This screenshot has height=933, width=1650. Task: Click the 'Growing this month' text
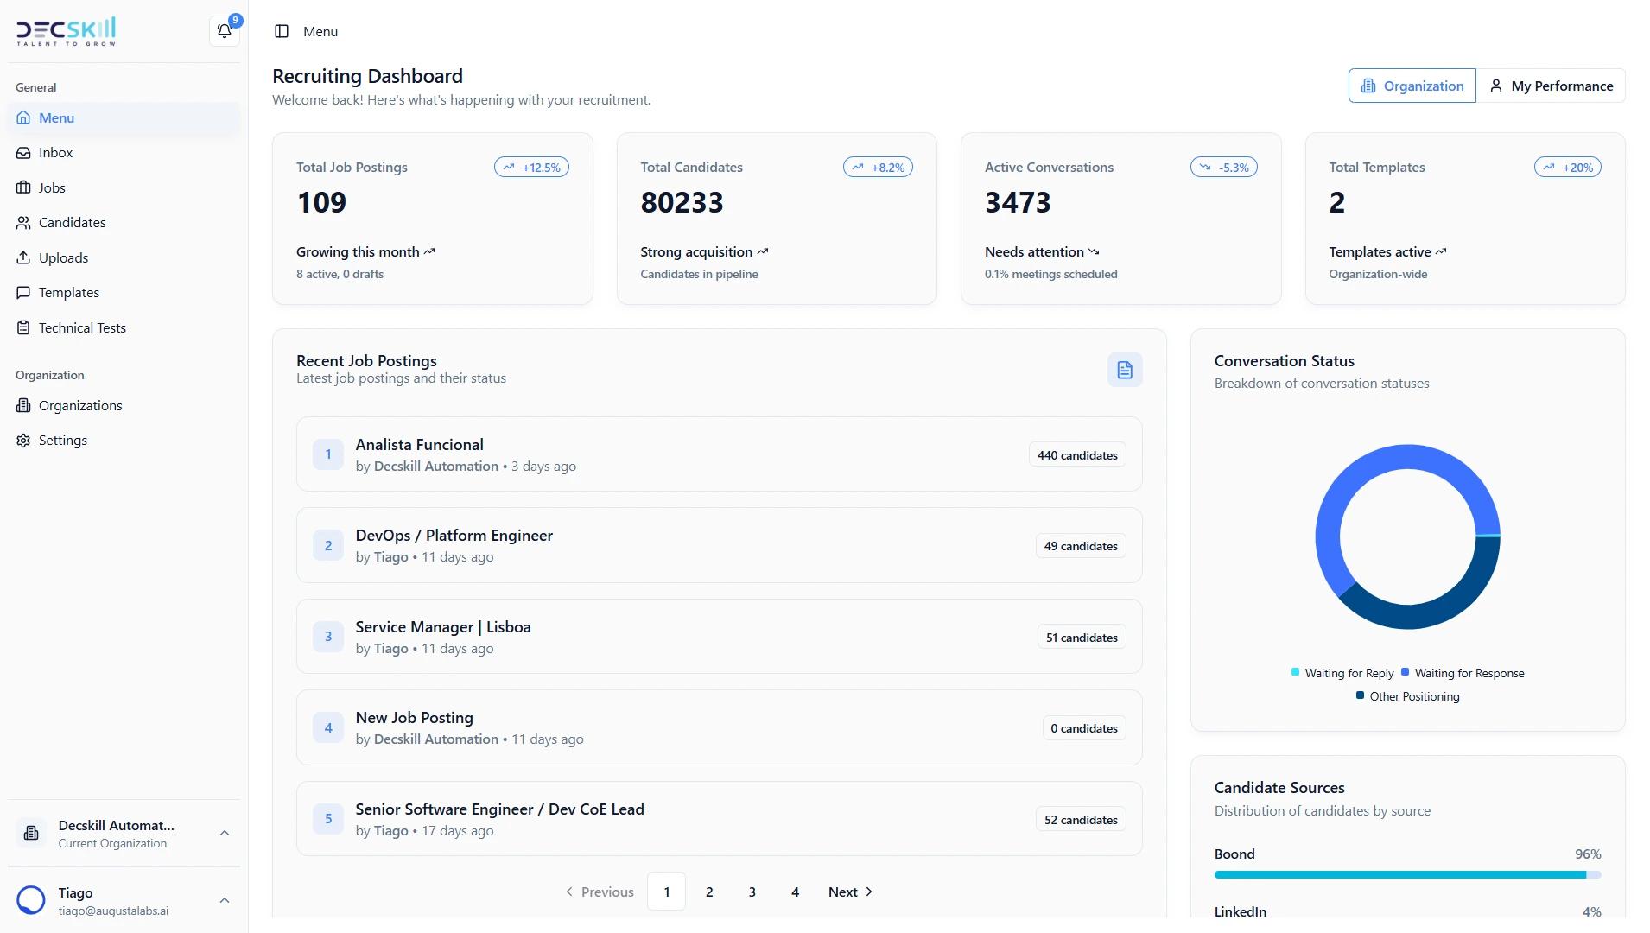coord(358,252)
